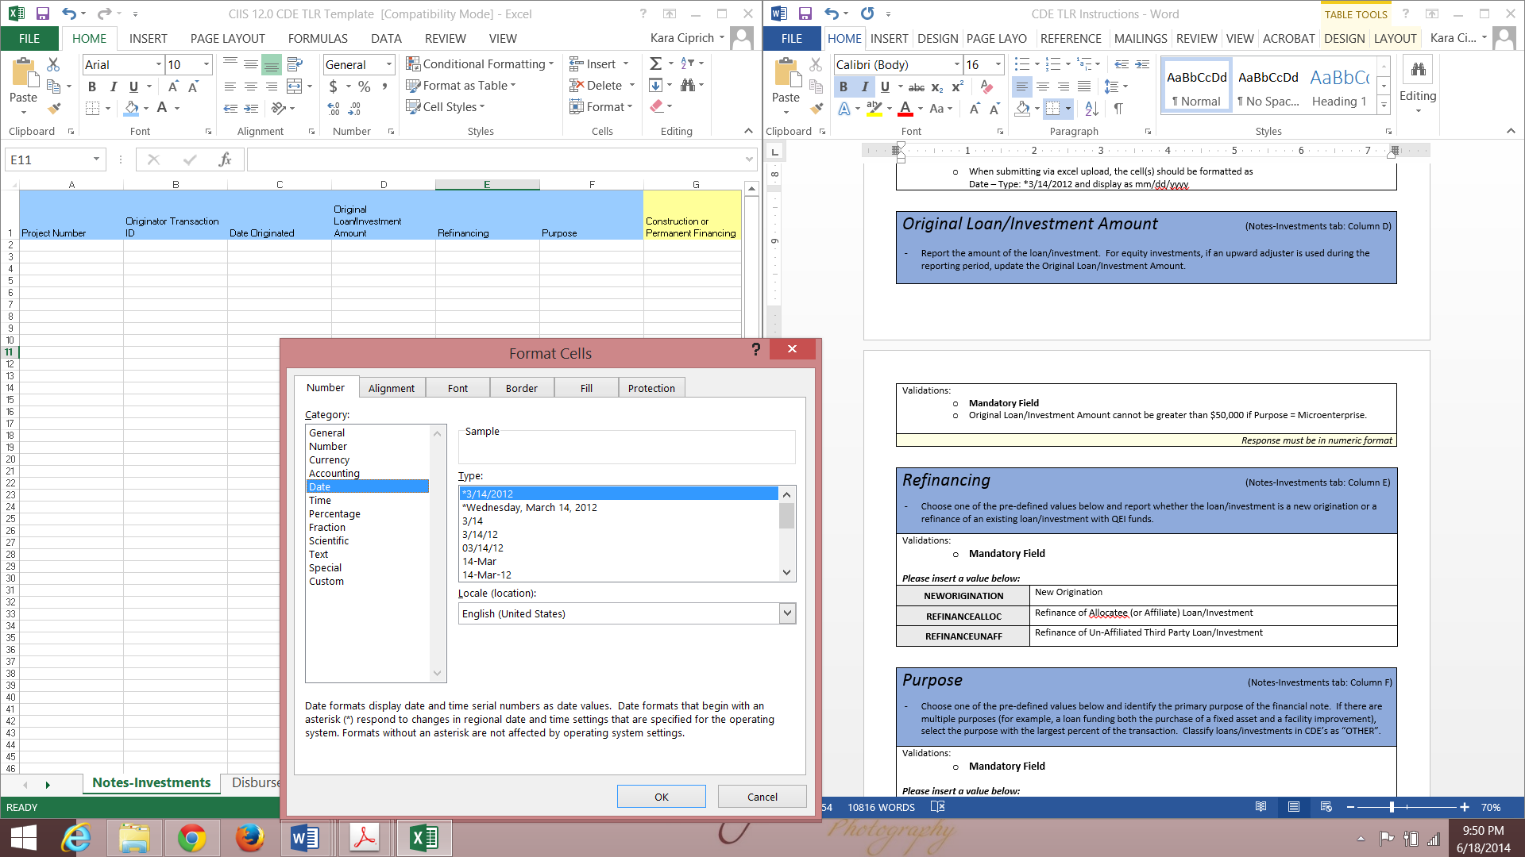Toggle Bold in Word ribbon
The height and width of the screenshot is (857, 1525).
844,86
